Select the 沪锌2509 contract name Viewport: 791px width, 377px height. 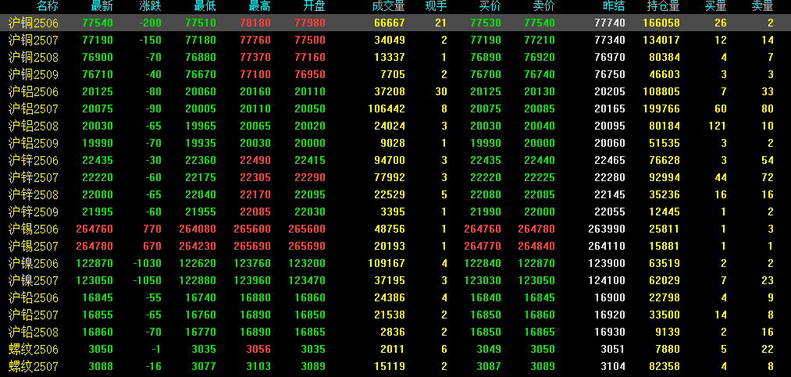click(x=34, y=212)
